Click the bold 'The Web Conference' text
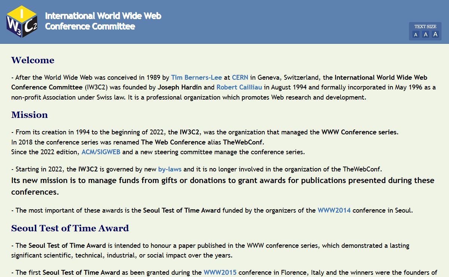Image resolution: width=449 pixels, height=277 pixels. 173,142
